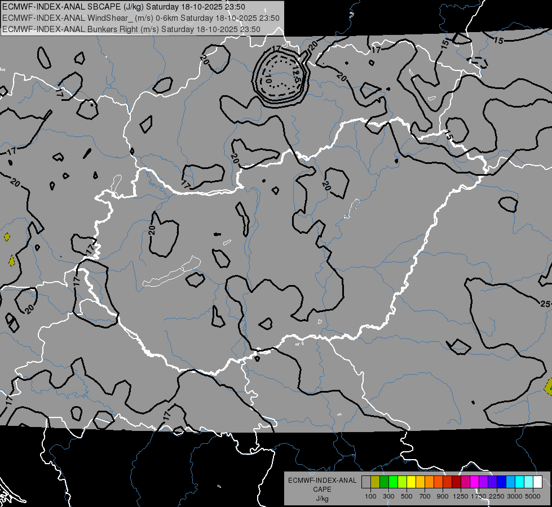Pick the pure yellow legend swatch
Image resolution: width=552 pixels, height=507 pixels.
(411, 482)
